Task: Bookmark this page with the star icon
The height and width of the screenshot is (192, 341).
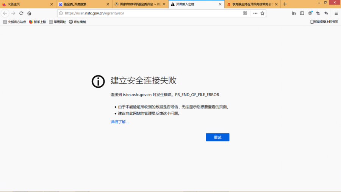Action: (x=262, y=13)
